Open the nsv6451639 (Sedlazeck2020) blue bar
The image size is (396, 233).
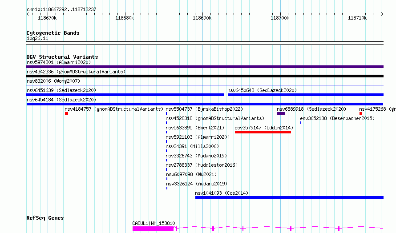click(x=125, y=95)
